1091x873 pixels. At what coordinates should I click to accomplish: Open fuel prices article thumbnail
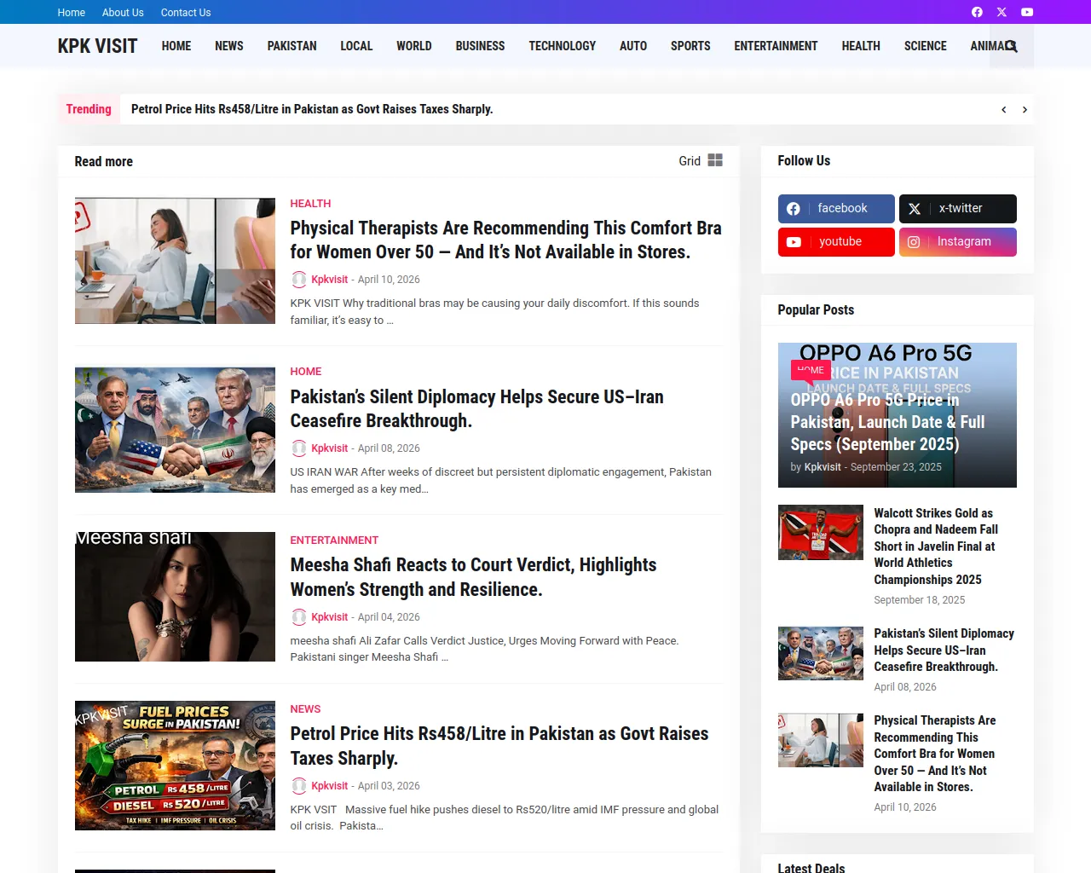pyautogui.click(x=175, y=766)
